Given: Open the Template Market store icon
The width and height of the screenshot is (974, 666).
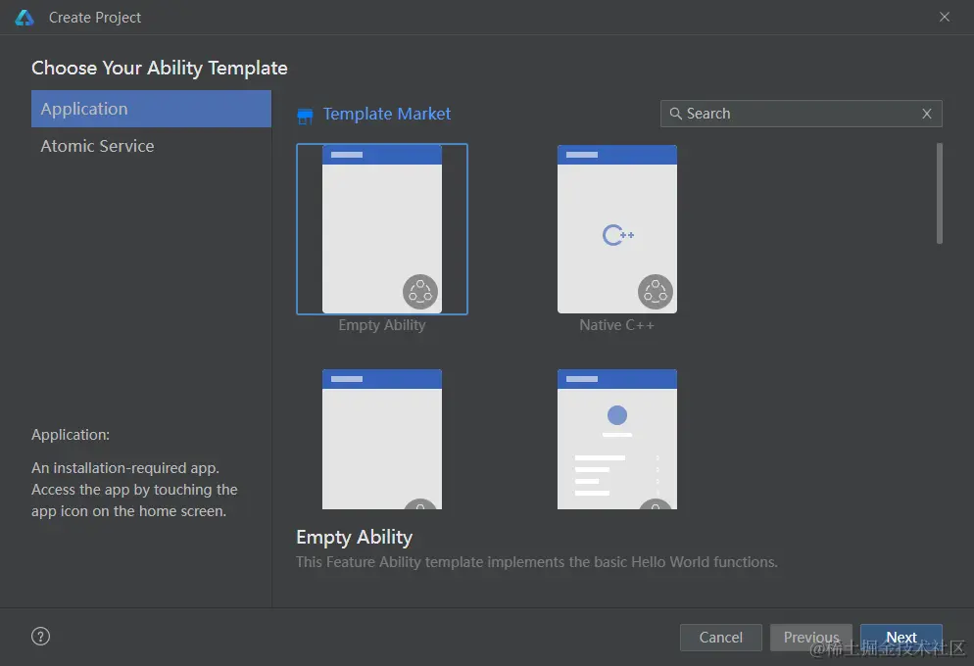Looking at the screenshot, I should 305,116.
